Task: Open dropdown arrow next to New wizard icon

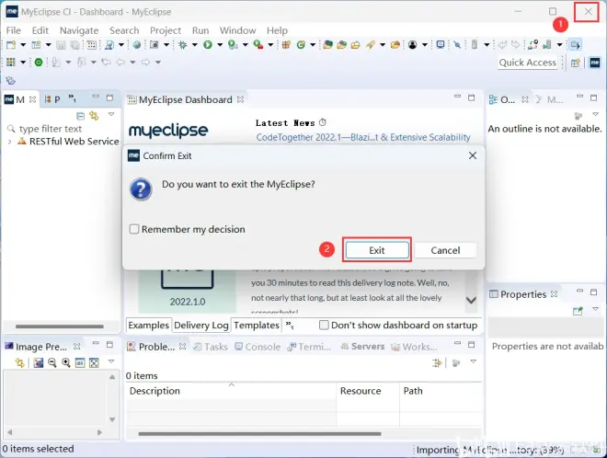Action: click(23, 45)
